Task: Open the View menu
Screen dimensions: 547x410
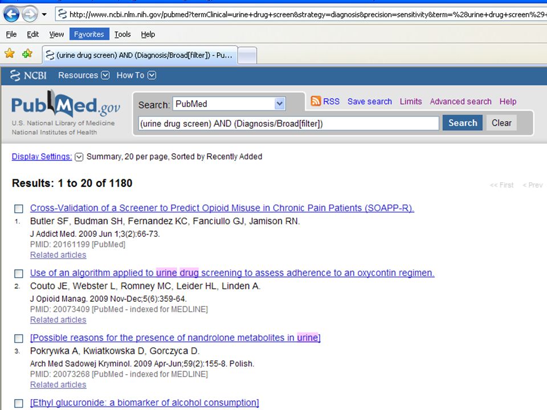Action: coord(56,34)
